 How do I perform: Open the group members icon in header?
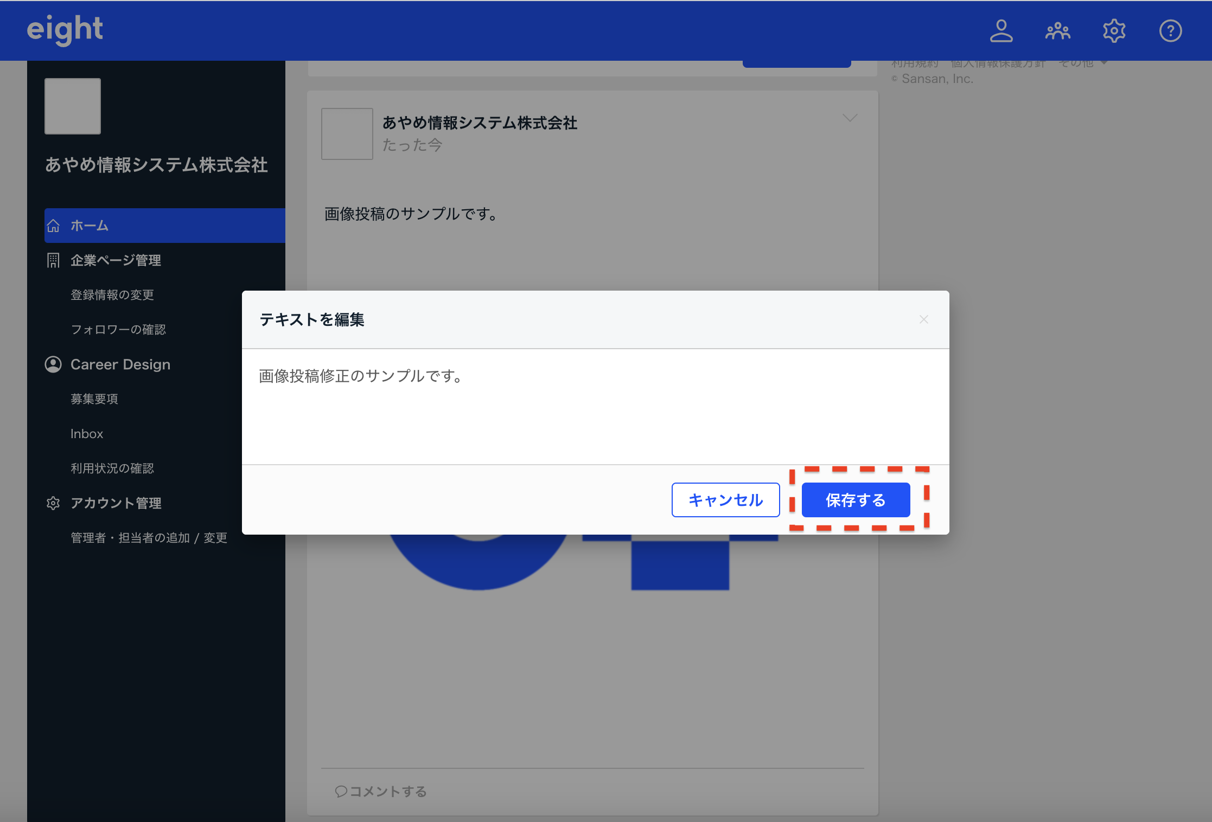point(1057,31)
